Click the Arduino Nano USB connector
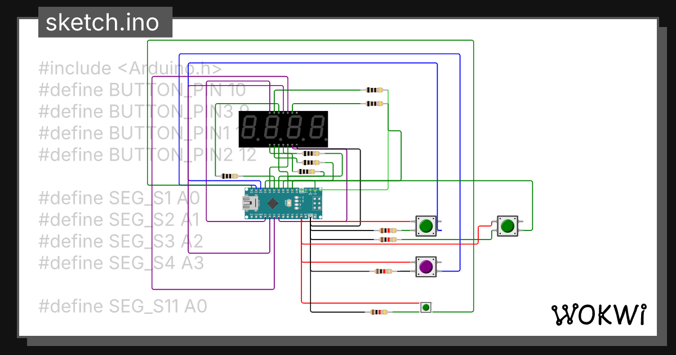The width and height of the screenshot is (676, 355). coord(248,203)
